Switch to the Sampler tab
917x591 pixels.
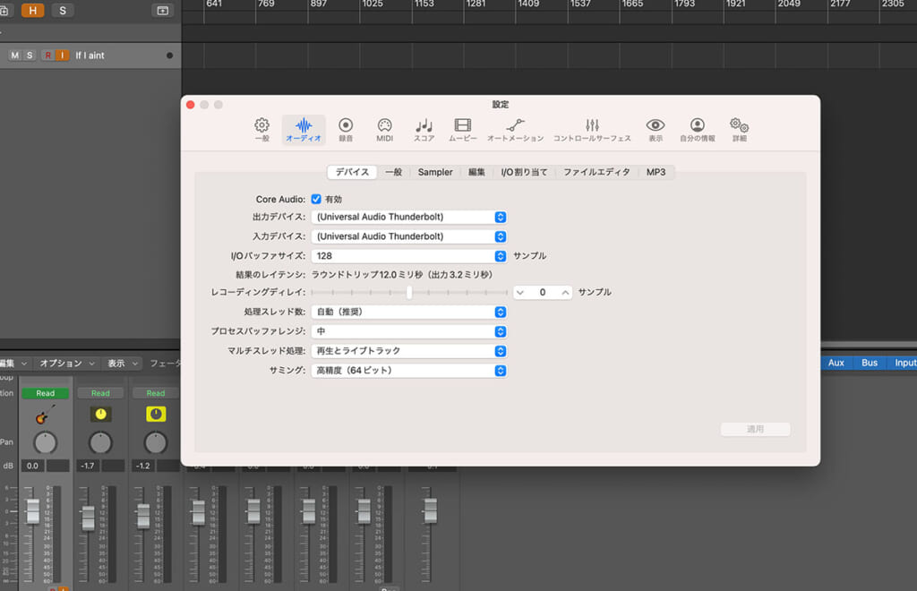[435, 172]
